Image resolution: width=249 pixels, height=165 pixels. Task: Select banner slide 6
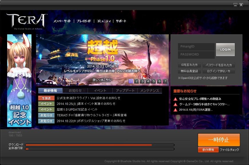pyautogui.click(x=159, y=81)
